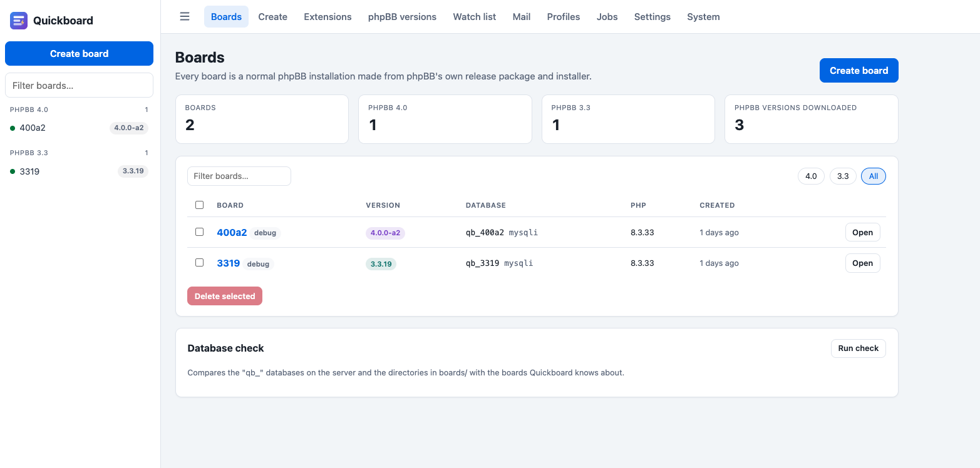
Task: Go to the Create tab
Action: (273, 17)
